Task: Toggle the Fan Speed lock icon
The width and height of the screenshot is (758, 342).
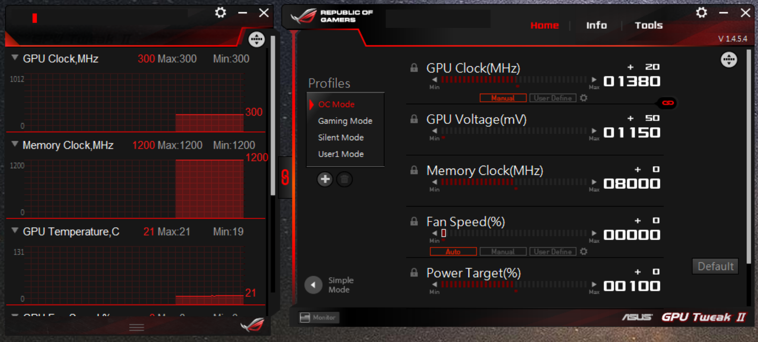Action: 414,221
